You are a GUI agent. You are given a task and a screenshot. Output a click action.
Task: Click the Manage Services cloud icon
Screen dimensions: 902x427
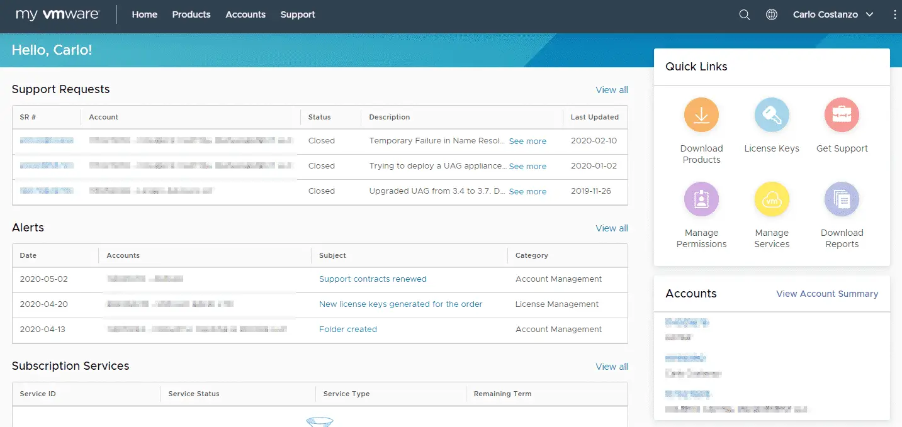click(x=771, y=199)
